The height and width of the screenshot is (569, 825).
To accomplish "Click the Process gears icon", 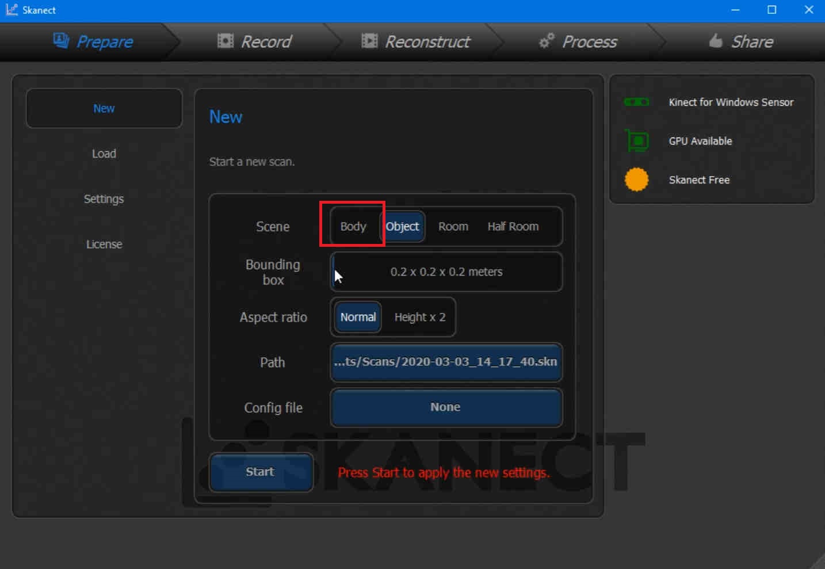I will coord(547,40).
